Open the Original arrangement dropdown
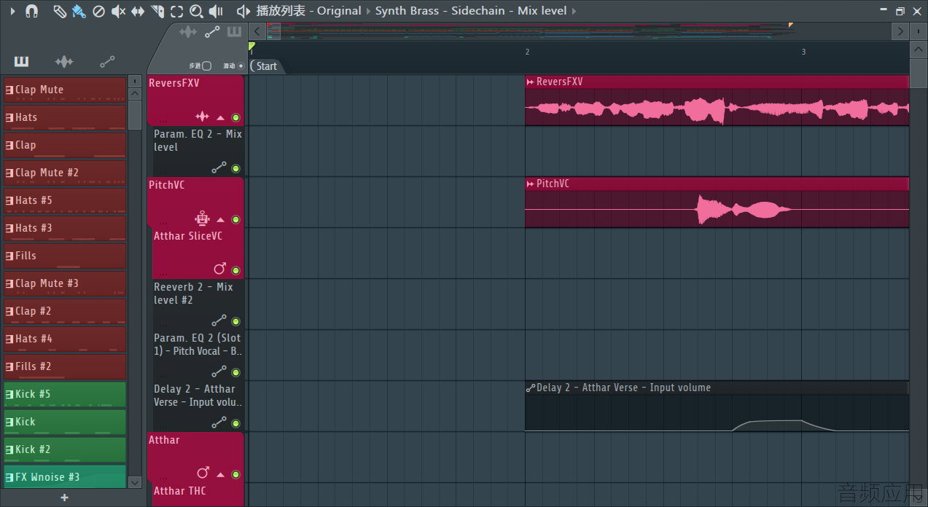 [x=339, y=11]
